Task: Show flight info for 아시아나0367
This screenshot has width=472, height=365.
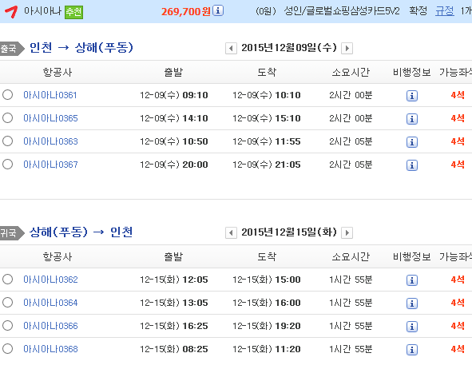Action: point(412,165)
